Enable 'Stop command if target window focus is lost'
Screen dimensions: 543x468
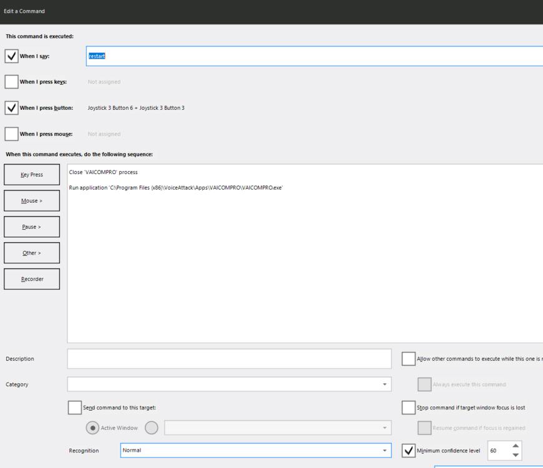[x=409, y=407]
